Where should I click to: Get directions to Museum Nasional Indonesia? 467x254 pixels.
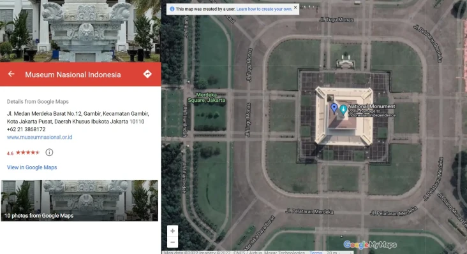tap(147, 74)
